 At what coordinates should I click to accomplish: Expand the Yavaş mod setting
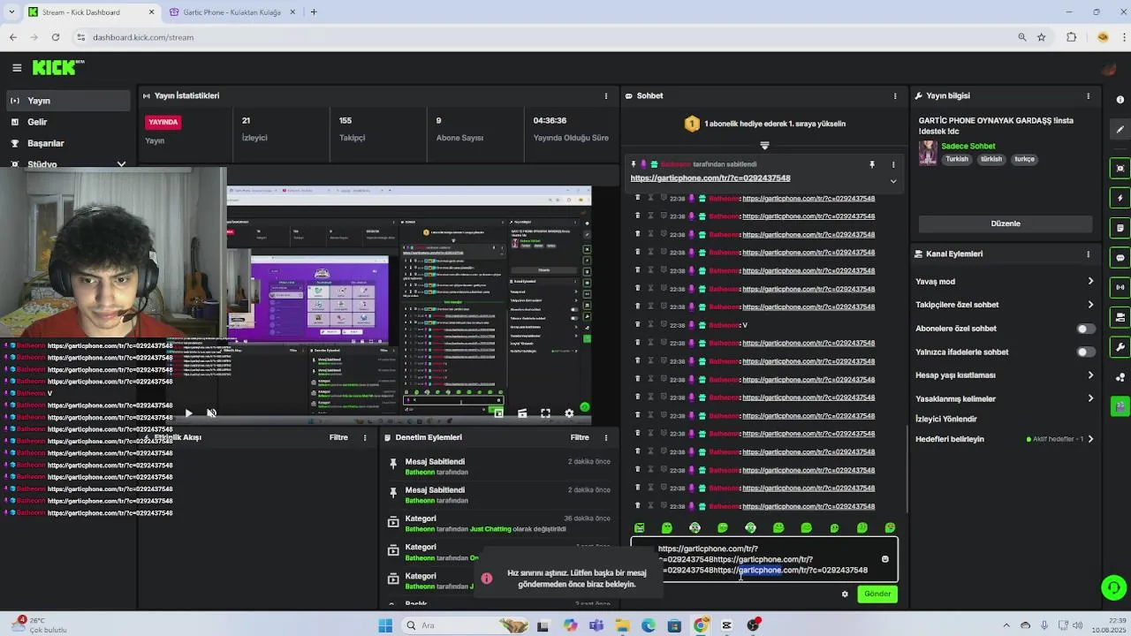pos(1090,282)
